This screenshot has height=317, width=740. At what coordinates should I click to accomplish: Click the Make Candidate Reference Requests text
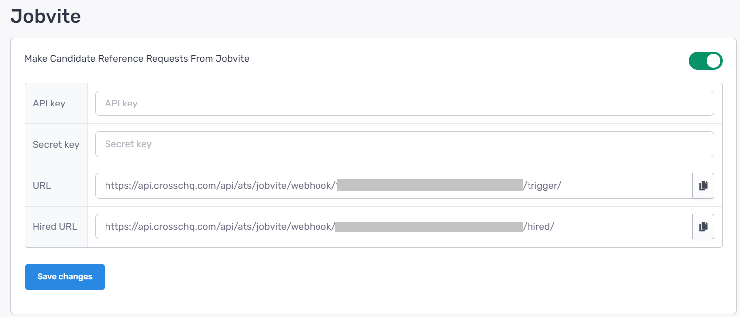click(137, 59)
